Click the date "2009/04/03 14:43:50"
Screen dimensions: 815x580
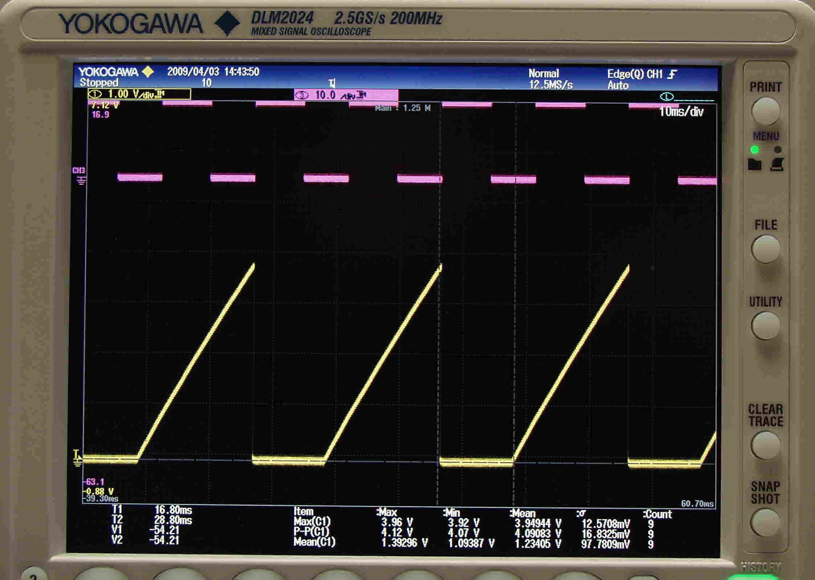pyautogui.click(x=213, y=72)
